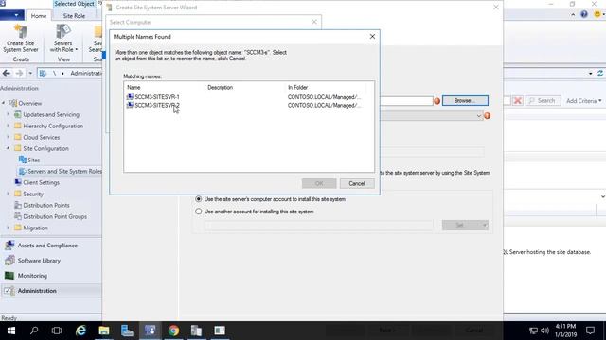This screenshot has width=606, height=340.
Task: Select Use the site server's computer account option
Action: tap(198, 199)
